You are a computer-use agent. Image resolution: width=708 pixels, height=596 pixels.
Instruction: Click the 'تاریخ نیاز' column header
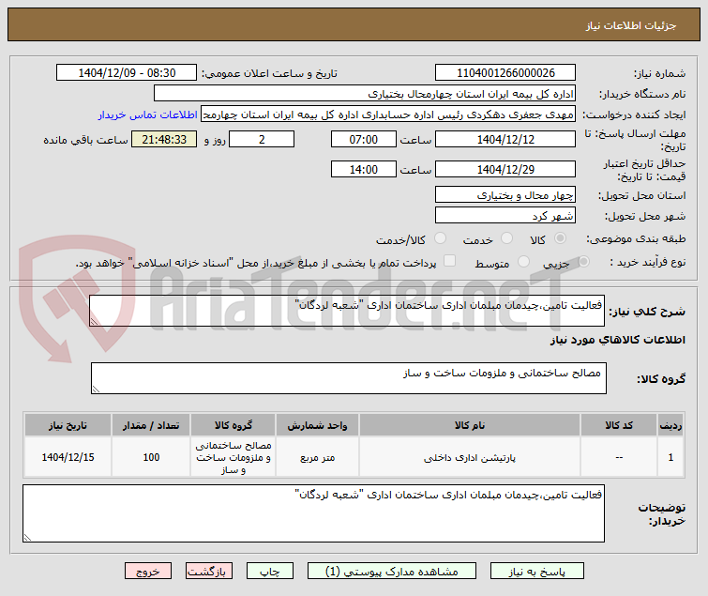click(x=68, y=425)
